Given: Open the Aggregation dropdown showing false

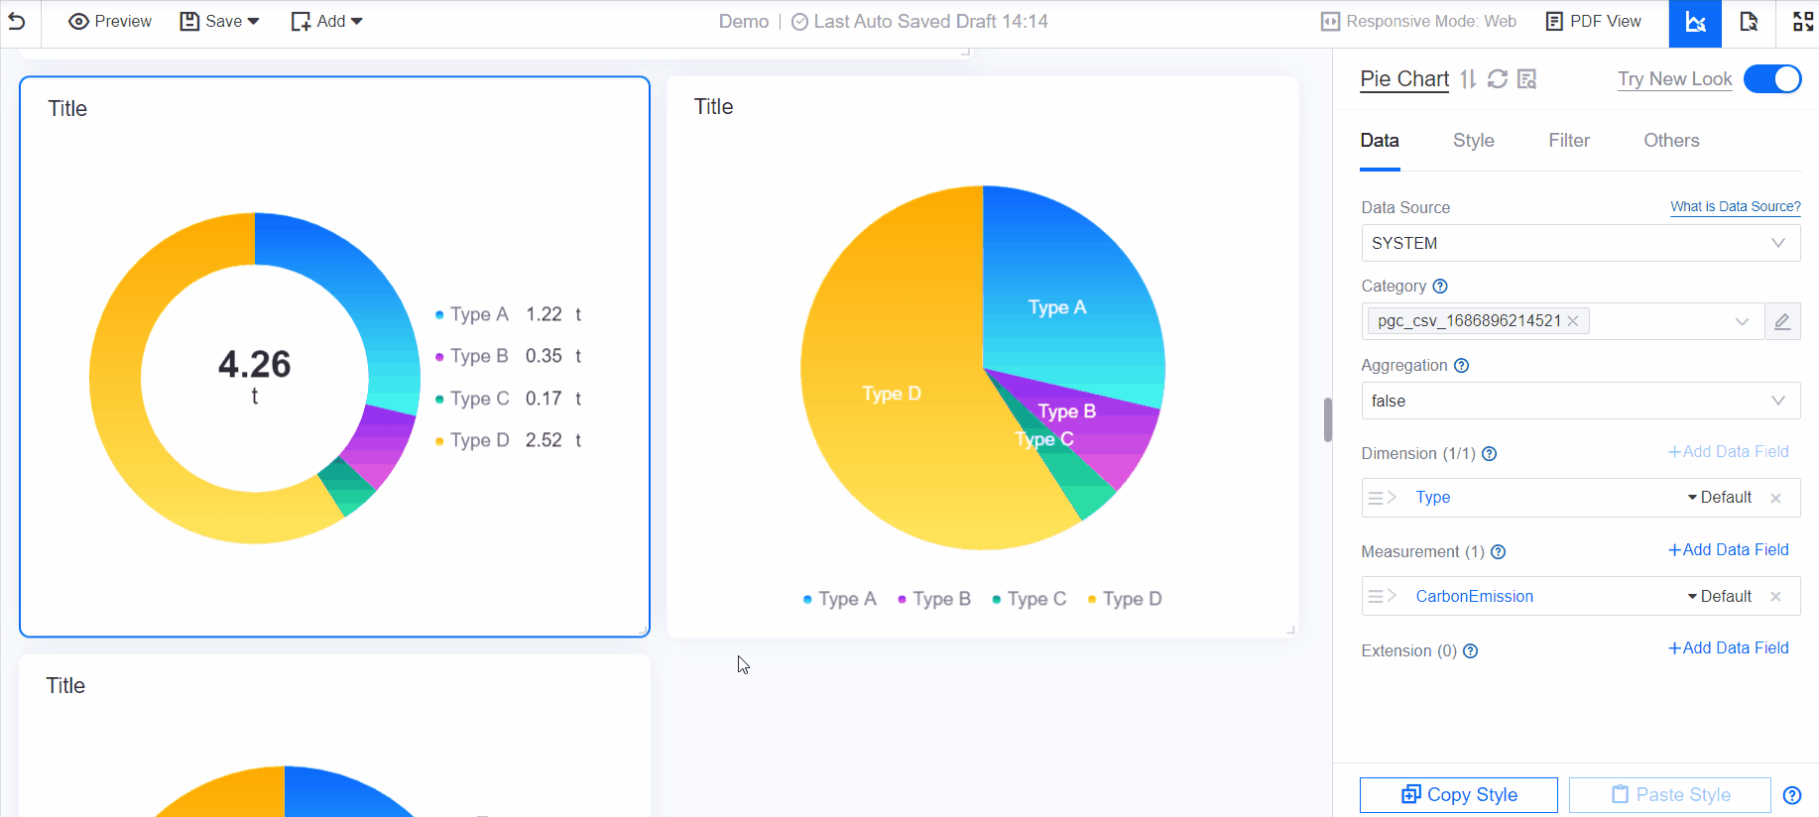Looking at the screenshot, I should (x=1580, y=401).
